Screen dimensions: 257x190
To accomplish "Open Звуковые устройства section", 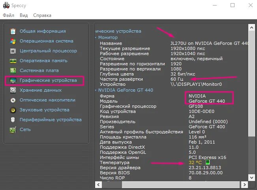I will [45, 110].
